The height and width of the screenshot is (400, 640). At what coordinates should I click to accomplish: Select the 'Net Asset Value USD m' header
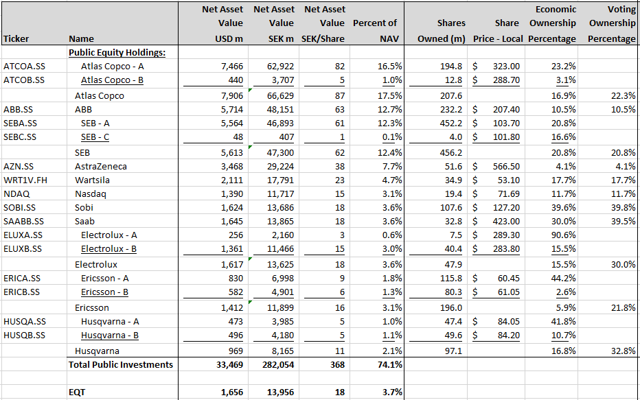(x=222, y=23)
